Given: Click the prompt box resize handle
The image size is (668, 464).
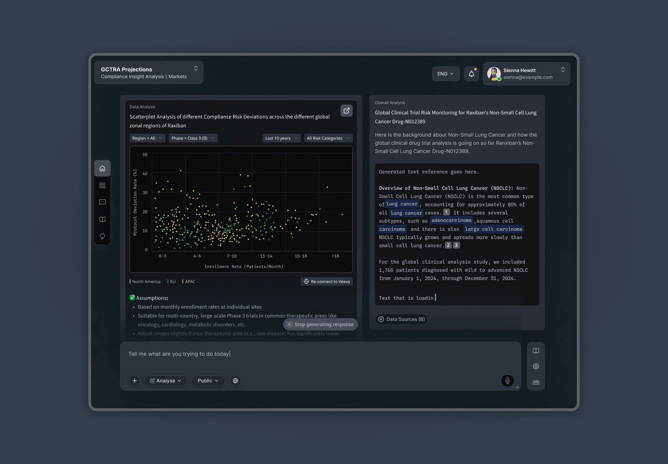Looking at the screenshot, I should coord(517,387).
